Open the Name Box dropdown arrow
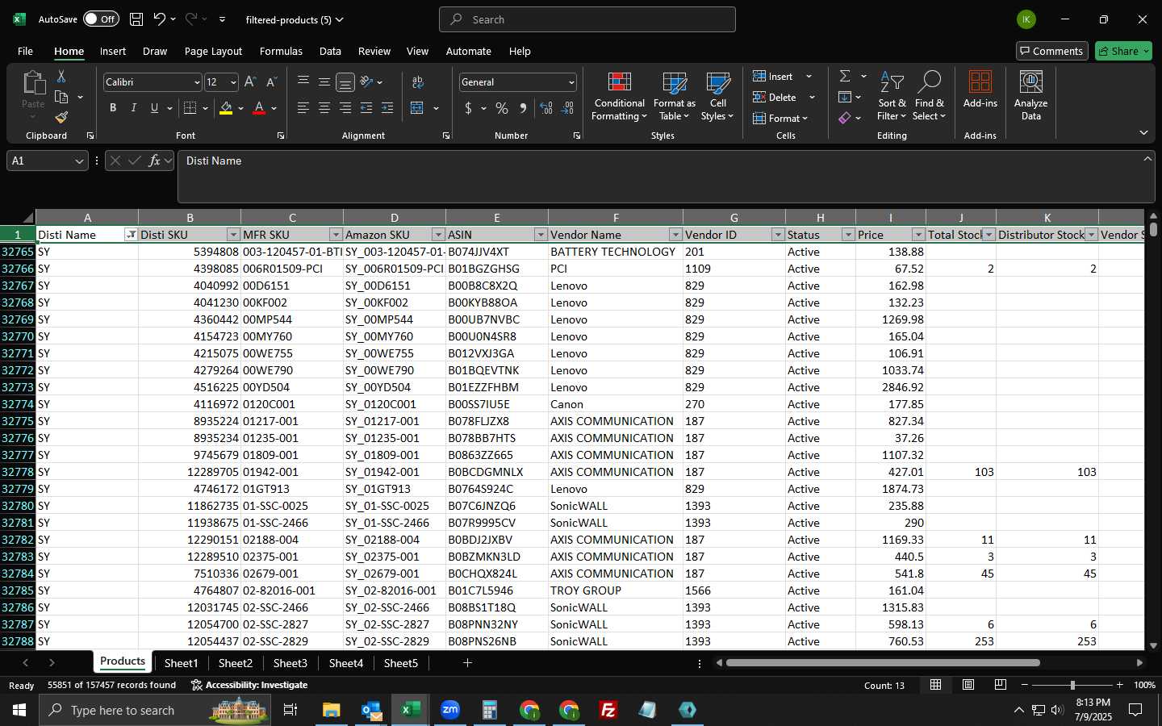 (79, 161)
